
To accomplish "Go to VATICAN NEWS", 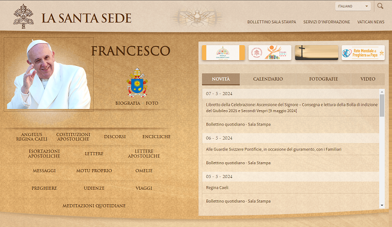I will [371, 22].
